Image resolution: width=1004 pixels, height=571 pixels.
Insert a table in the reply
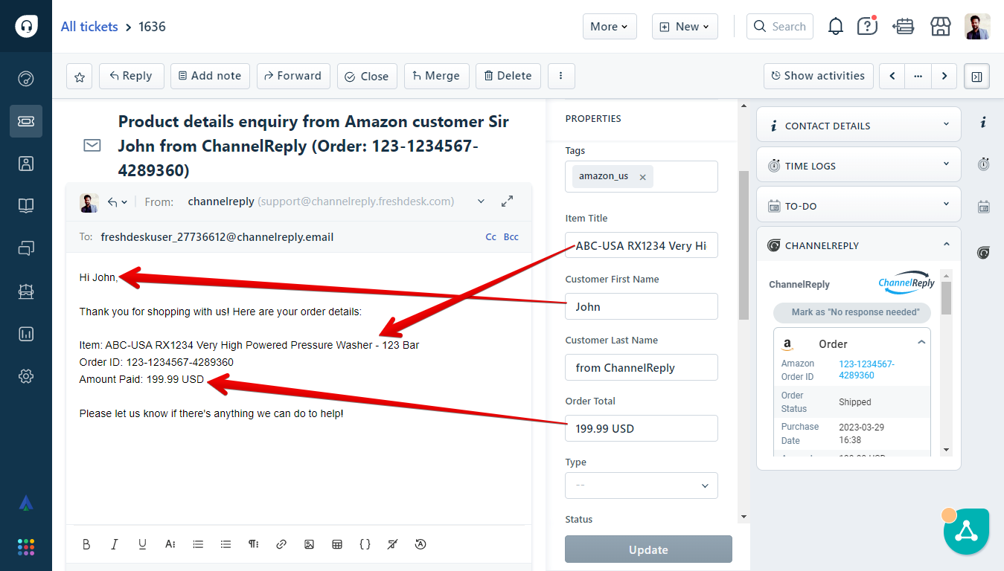(x=337, y=544)
